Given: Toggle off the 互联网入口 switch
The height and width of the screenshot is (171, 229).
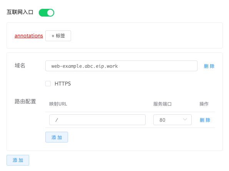Looking at the screenshot, I should (x=46, y=13).
